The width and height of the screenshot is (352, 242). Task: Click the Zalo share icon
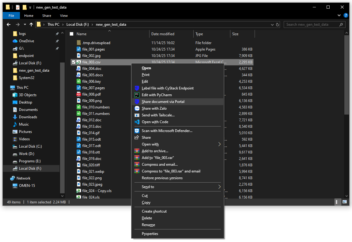[x=137, y=108]
